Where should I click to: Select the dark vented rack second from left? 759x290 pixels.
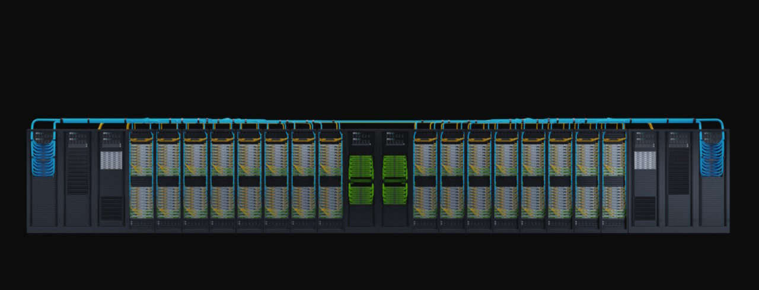pyautogui.click(x=77, y=178)
